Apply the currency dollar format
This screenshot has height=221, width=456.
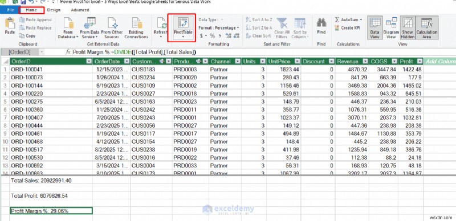[x=202, y=36]
